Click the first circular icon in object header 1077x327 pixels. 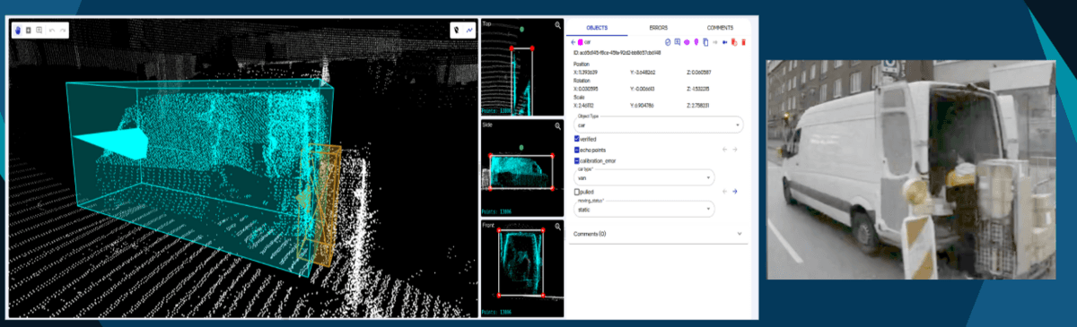(x=668, y=42)
